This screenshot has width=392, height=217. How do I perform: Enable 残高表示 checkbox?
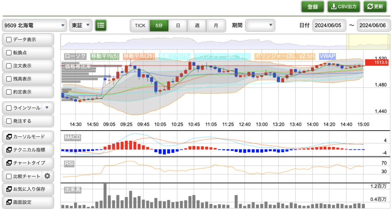tap(9, 79)
